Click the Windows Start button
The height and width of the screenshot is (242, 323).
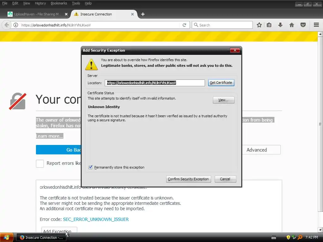point(7,238)
